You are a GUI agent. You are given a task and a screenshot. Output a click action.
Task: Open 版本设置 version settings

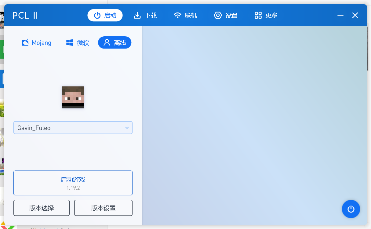(x=103, y=208)
